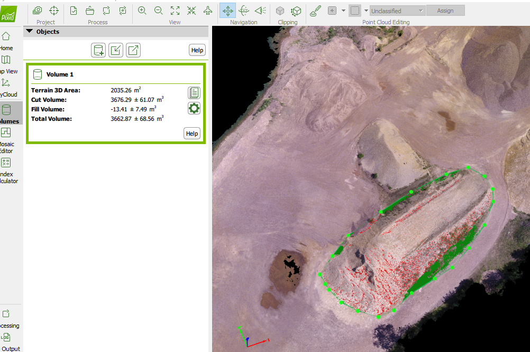Screen dimensions: 530x352
Task: Open Help from the Volume 1 card
Action: [191, 133]
